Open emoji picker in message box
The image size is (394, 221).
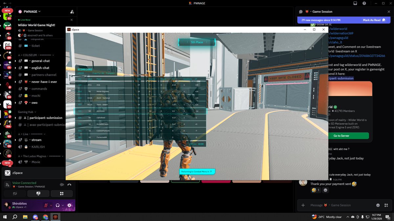pos(378,205)
